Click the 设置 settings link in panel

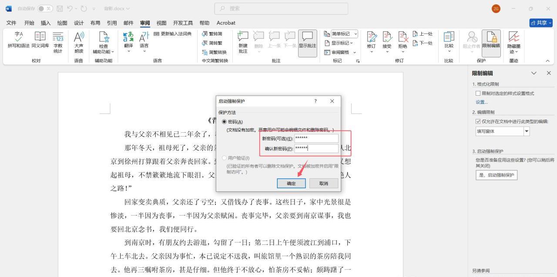point(481,102)
